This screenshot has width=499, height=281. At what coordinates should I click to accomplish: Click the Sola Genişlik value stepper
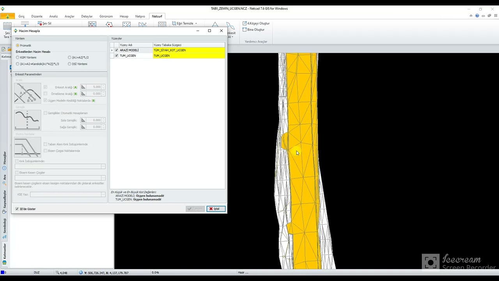tap(103, 120)
